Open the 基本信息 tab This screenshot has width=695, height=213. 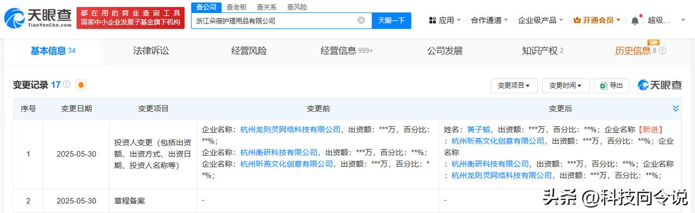coord(53,51)
